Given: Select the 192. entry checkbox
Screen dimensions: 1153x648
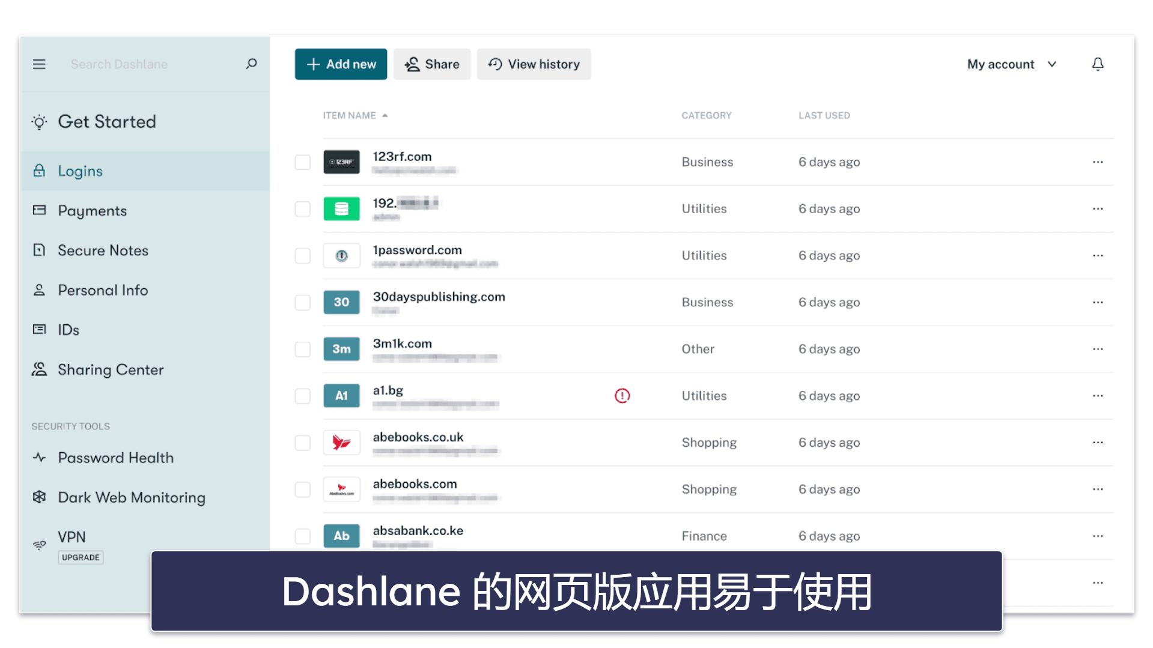Looking at the screenshot, I should click(x=302, y=209).
